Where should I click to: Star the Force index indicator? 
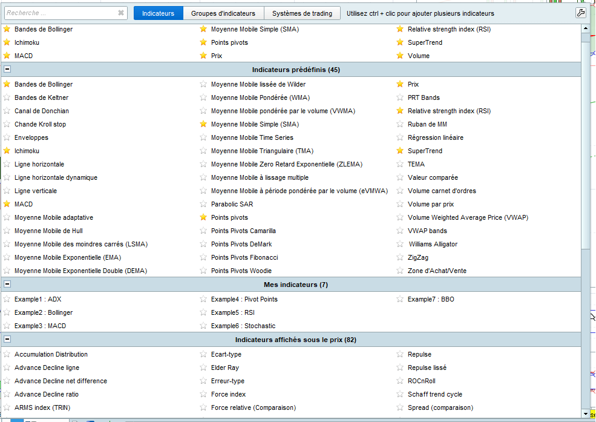[x=203, y=394]
